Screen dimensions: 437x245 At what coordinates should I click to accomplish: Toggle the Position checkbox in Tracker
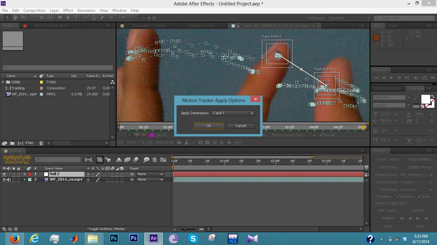coord(377,197)
